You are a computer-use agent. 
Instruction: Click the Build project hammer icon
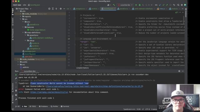tap(114, 5)
